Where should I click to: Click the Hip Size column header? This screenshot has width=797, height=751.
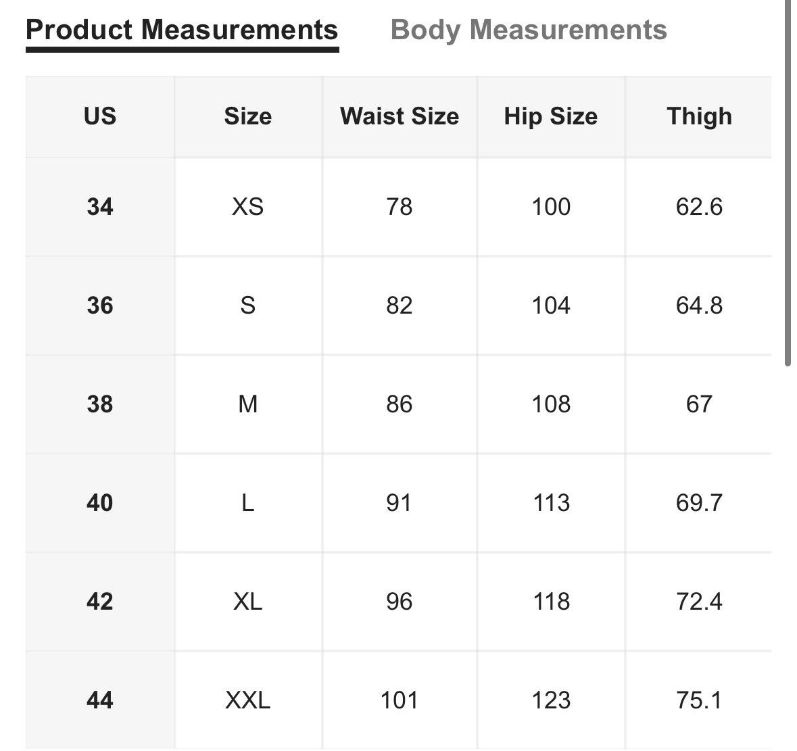click(551, 116)
